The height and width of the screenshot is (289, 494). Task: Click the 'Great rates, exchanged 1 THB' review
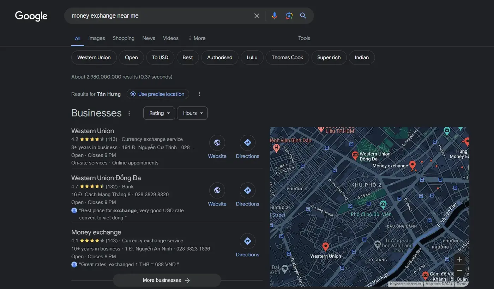click(x=129, y=264)
